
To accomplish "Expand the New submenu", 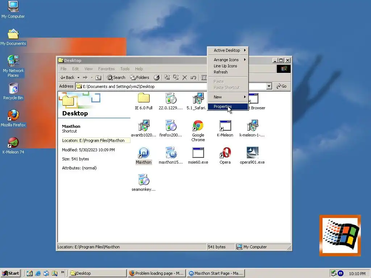I will [x=228, y=97].
